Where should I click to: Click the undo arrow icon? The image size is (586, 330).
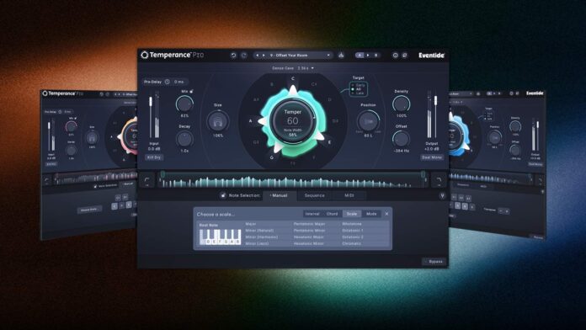(x=233, y=56)
